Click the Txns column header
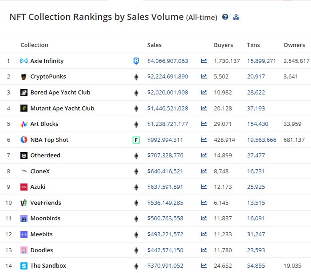Image resolution: width=311 pixels, height=273 pixels. [253, 45]
